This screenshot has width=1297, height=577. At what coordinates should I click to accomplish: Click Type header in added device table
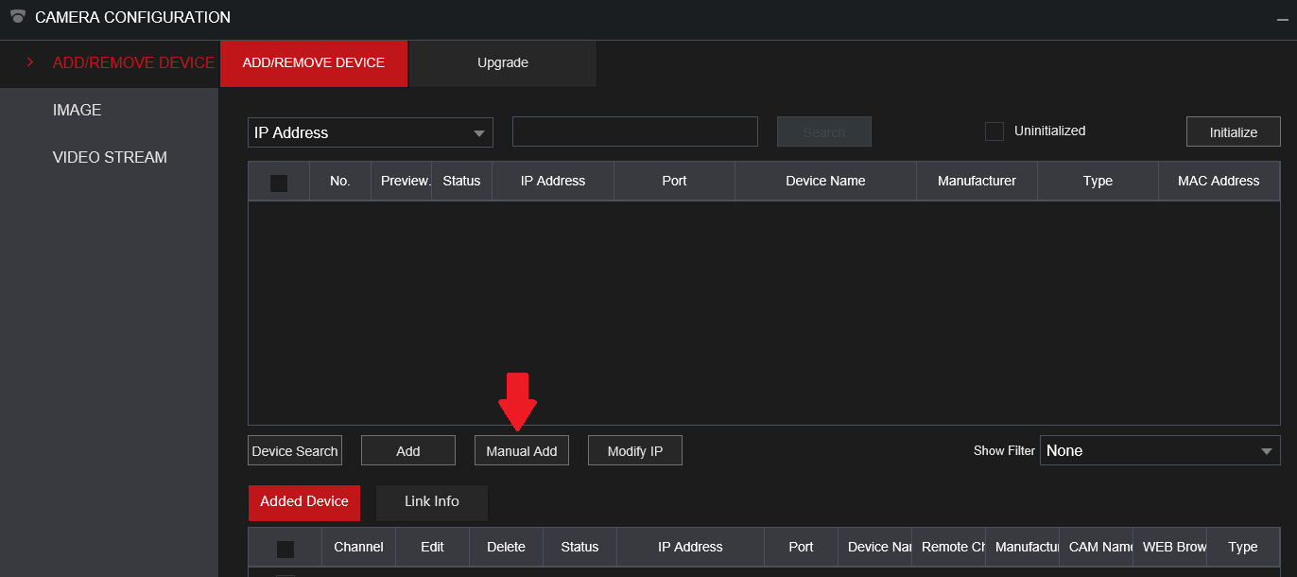[1243, 547]
